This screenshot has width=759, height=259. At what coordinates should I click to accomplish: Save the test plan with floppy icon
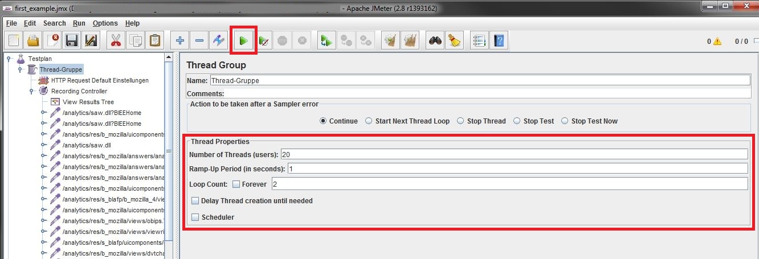[x=72, y=40]
